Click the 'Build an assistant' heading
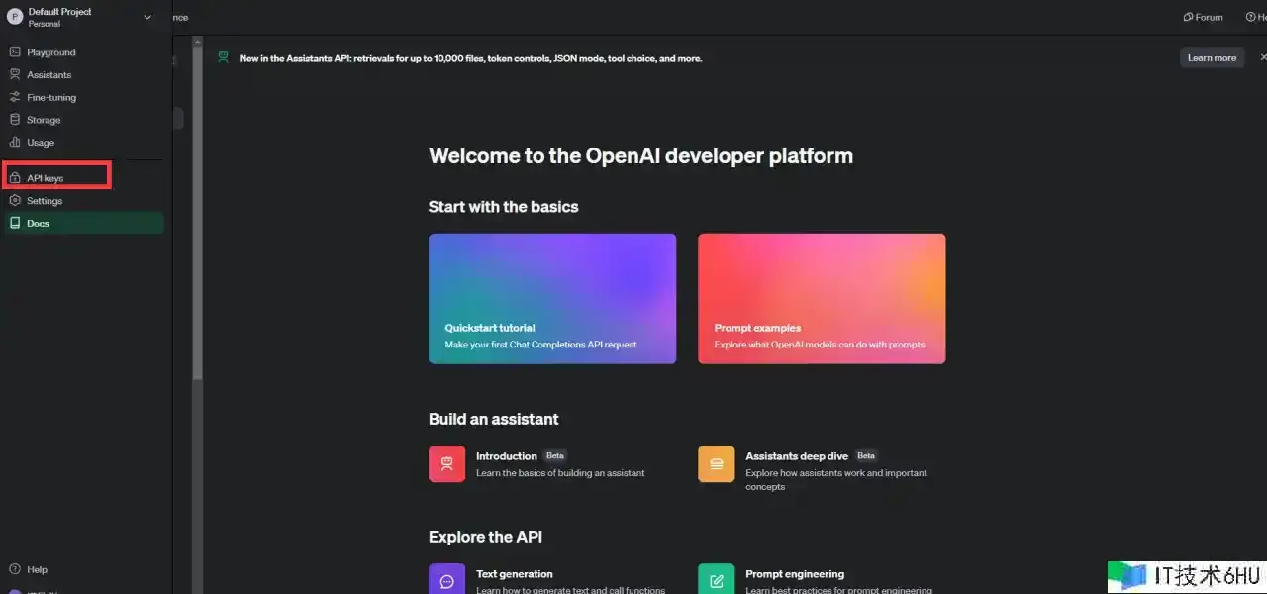The image size is (1267, 594). point(494,419)
